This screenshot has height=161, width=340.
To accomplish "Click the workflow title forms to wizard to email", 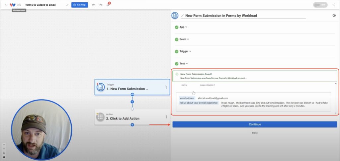I will (41, 5).
